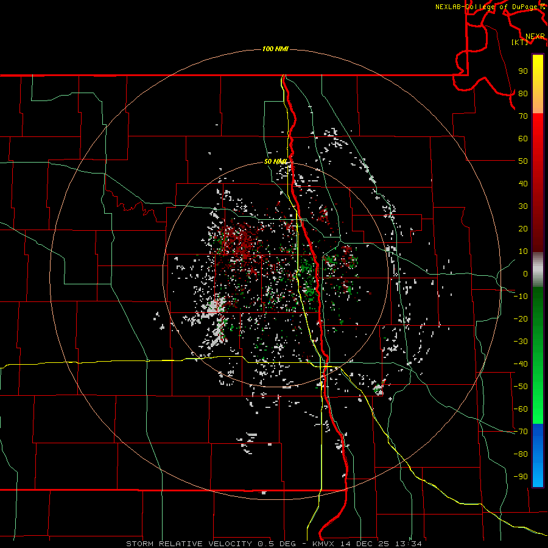This screenshot has height=548, width=548.
Task: Click the -10 value on velocity scale
Action: 521,297
